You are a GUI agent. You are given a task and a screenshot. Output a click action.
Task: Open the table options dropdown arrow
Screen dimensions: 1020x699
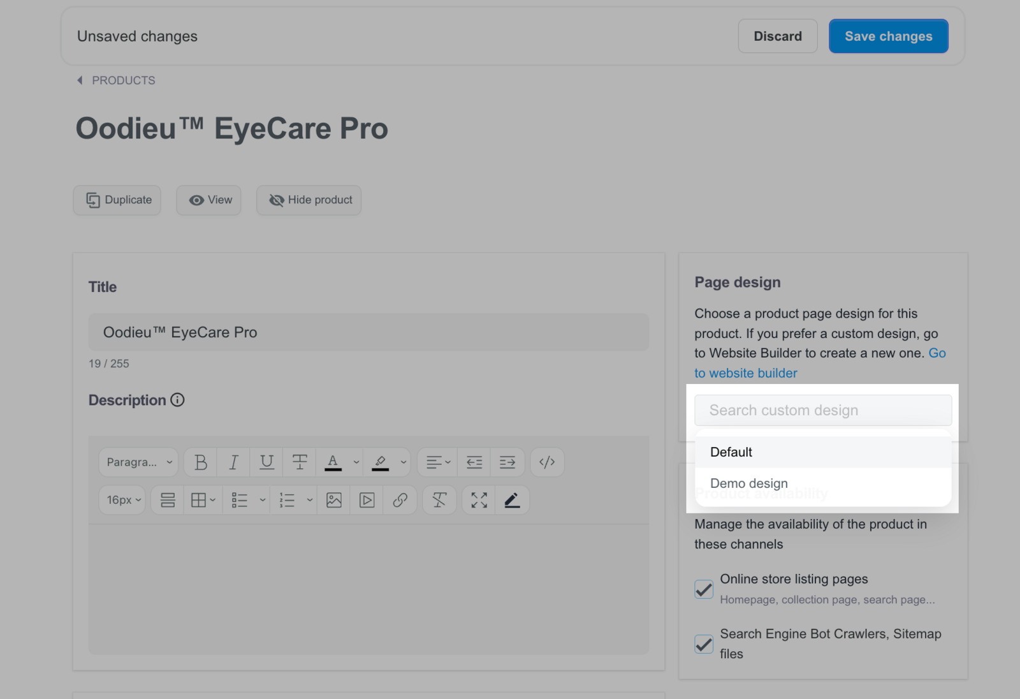213,500
